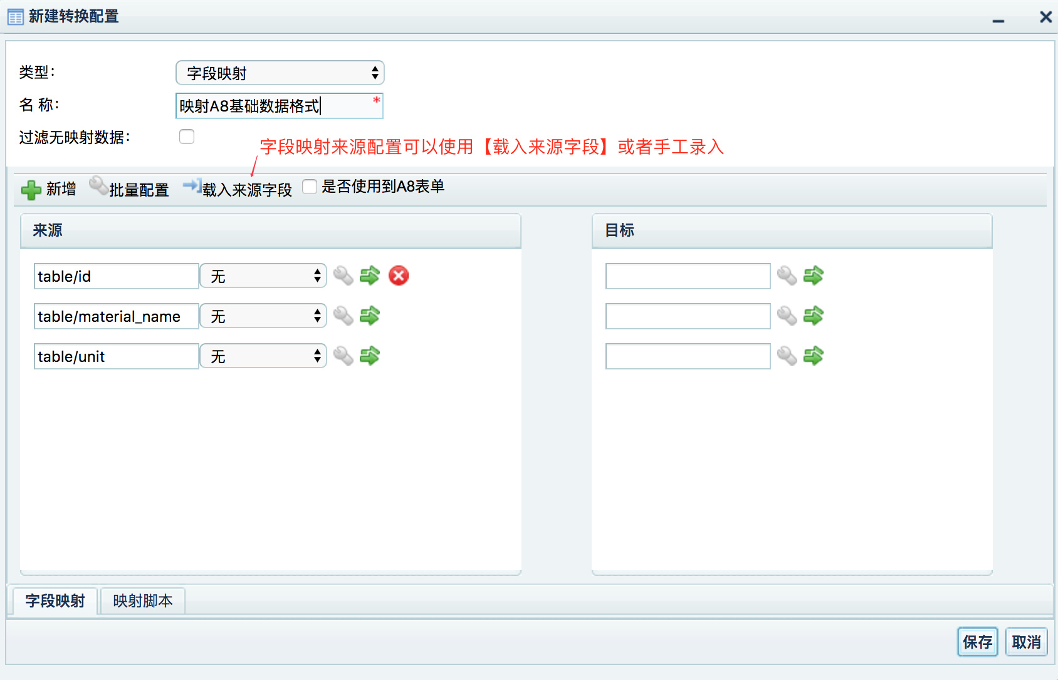
Task: Select the 字段映射 bottom tab
Action: click(x=55, y=601)
